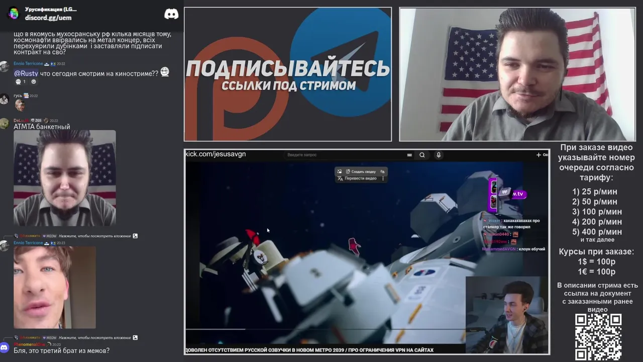This screenshot has height=362, width=643.
Task: Click the webcam feed with the American flag
Action: click(x=517, y=74)
